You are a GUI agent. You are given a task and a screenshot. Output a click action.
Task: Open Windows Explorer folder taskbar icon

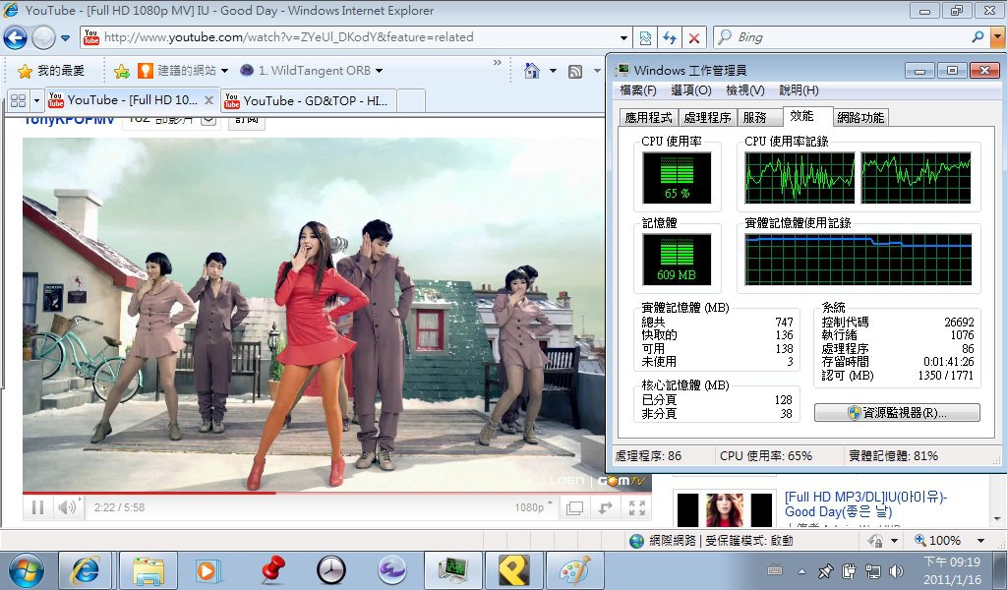pos(148,570)
